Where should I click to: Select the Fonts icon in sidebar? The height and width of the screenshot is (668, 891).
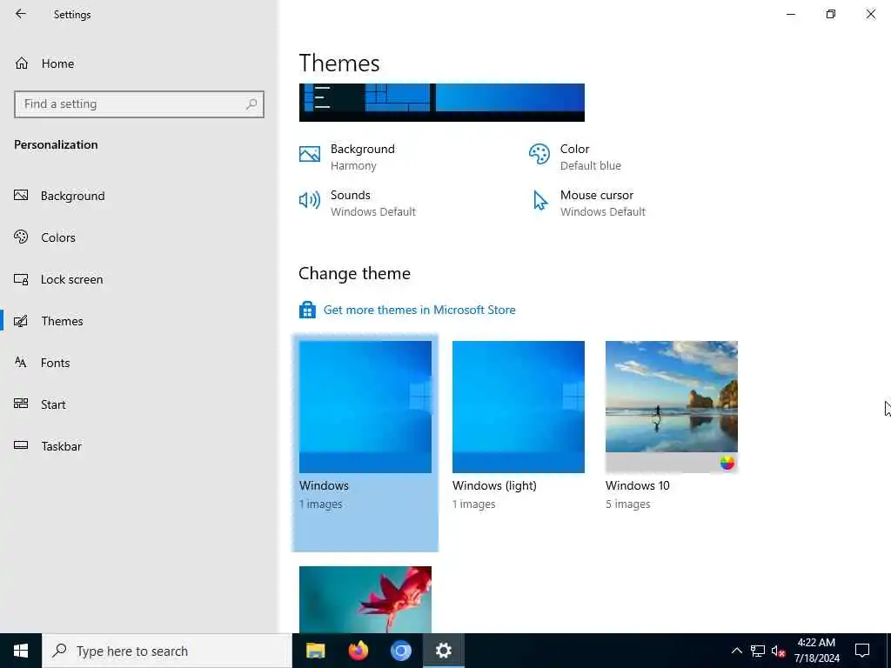coord(21,363)
